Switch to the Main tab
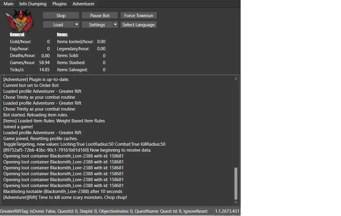Image resolution: width=341 pixels, height=216 pixels. (x=9, y=4)
